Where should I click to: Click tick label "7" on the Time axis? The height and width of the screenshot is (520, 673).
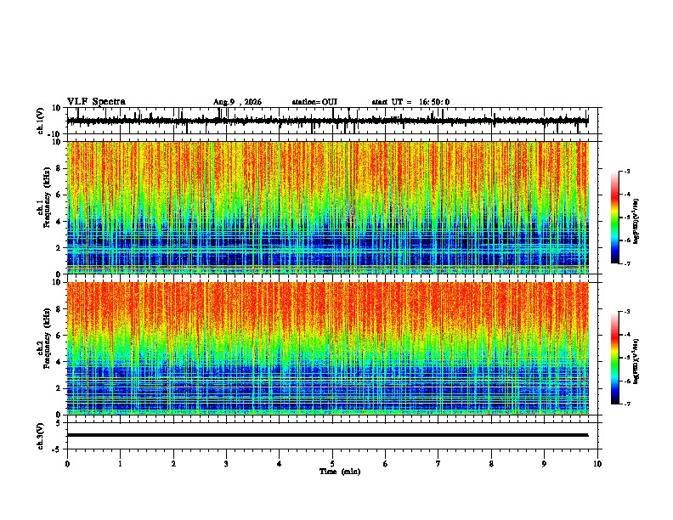click(438, 464)
